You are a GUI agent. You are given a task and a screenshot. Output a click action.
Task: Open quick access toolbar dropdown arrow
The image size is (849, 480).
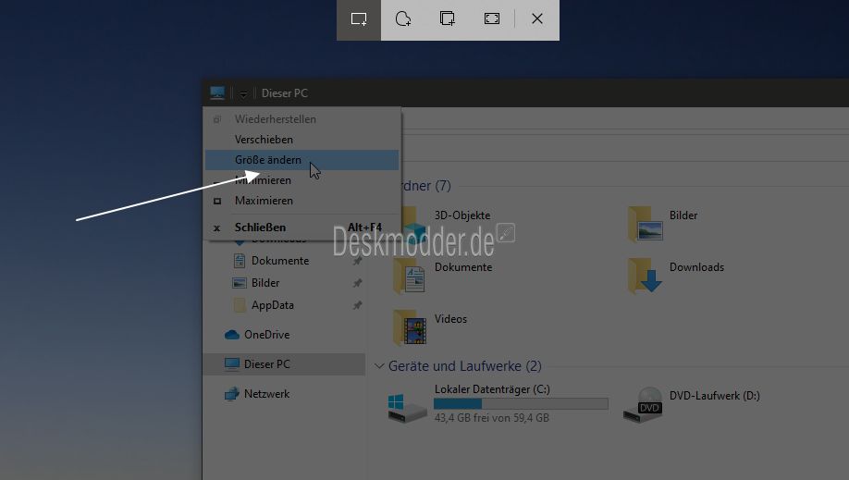pos(243,94)
